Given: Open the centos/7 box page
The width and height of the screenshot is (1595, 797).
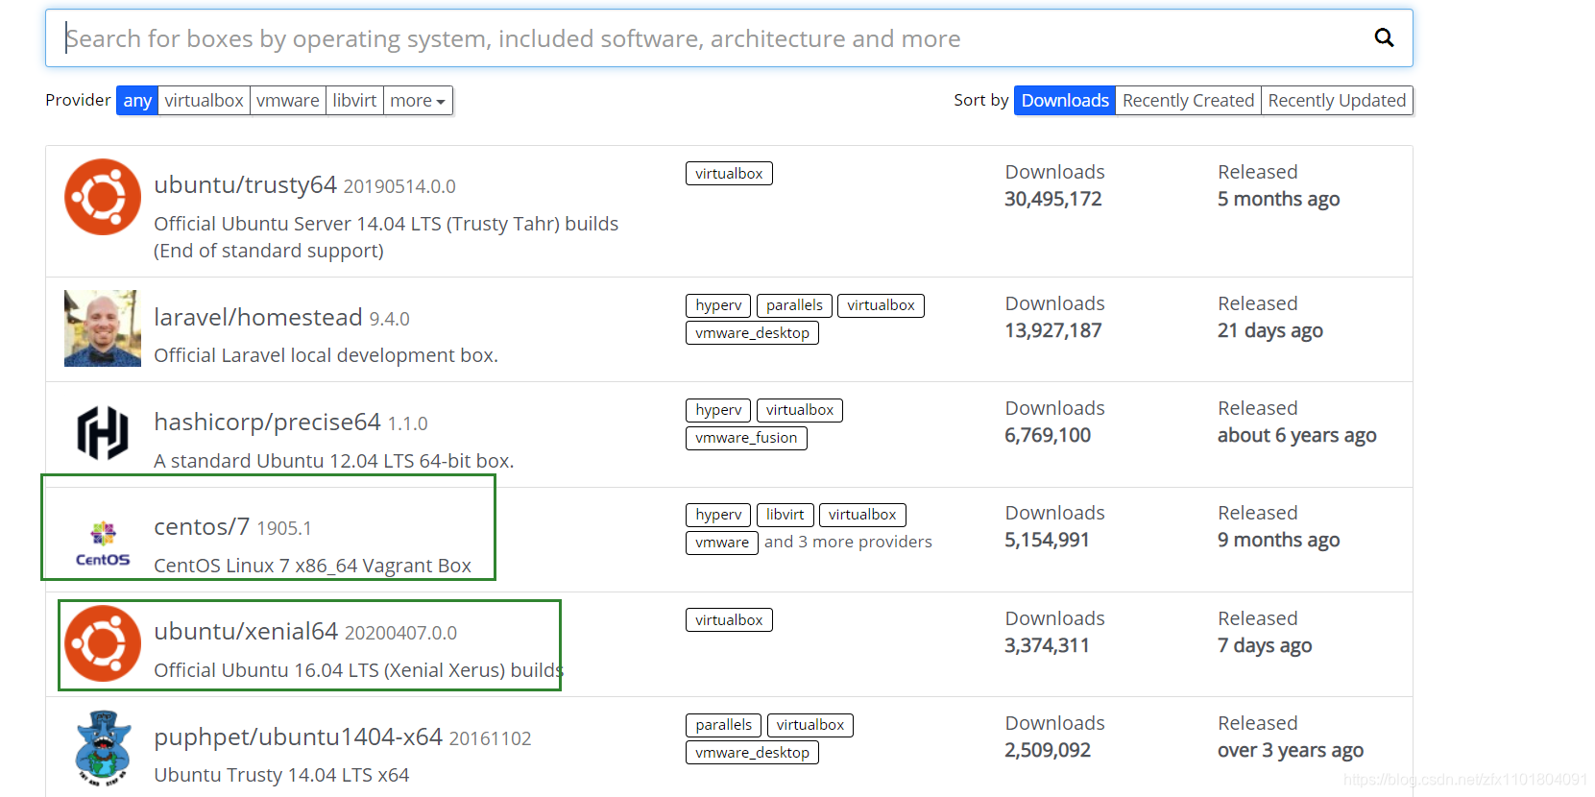Looking at the screenshot, I should 202,526.
